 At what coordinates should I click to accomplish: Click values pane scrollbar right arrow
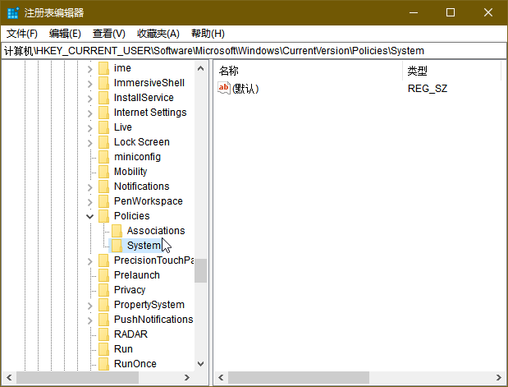click(499, 378)
